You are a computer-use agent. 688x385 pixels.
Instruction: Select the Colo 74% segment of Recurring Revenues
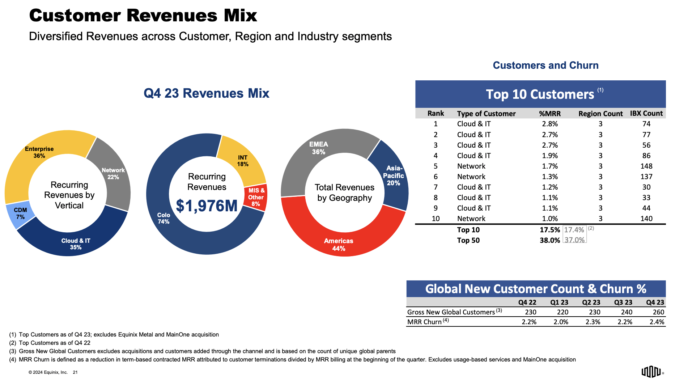click(x=163, y=218)
